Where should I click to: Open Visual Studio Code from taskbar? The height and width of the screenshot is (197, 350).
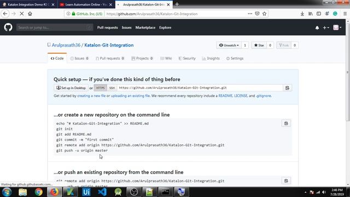coord(102,192)
